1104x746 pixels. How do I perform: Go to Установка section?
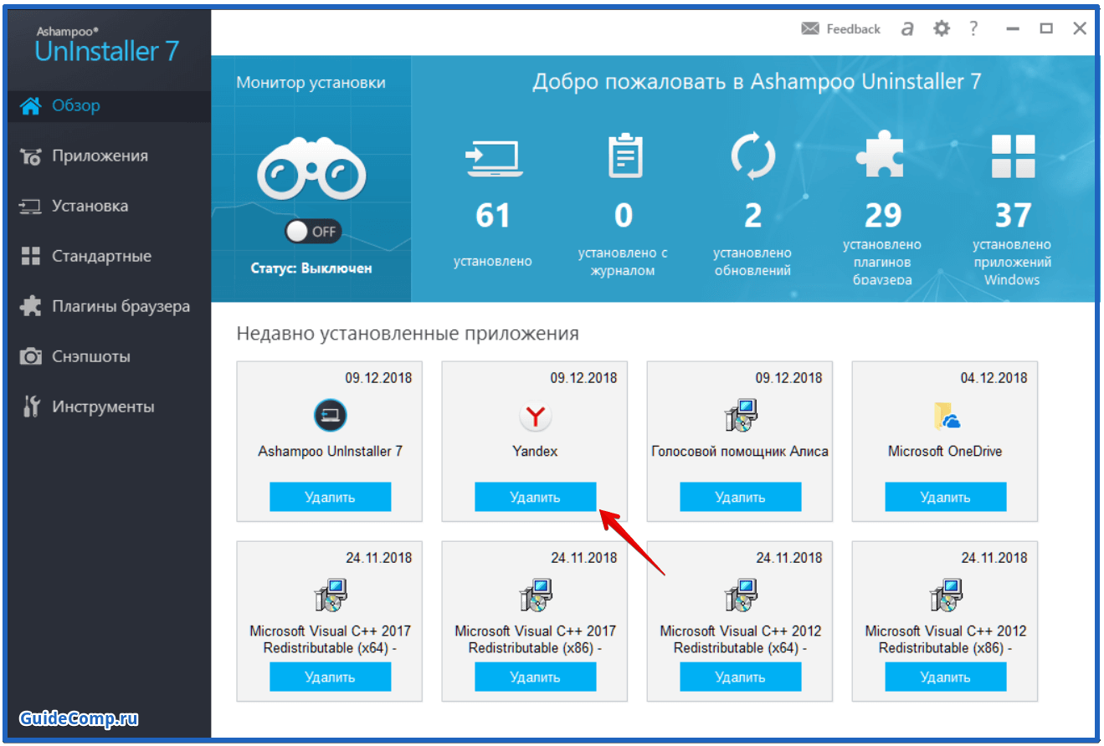pos(109,206)
